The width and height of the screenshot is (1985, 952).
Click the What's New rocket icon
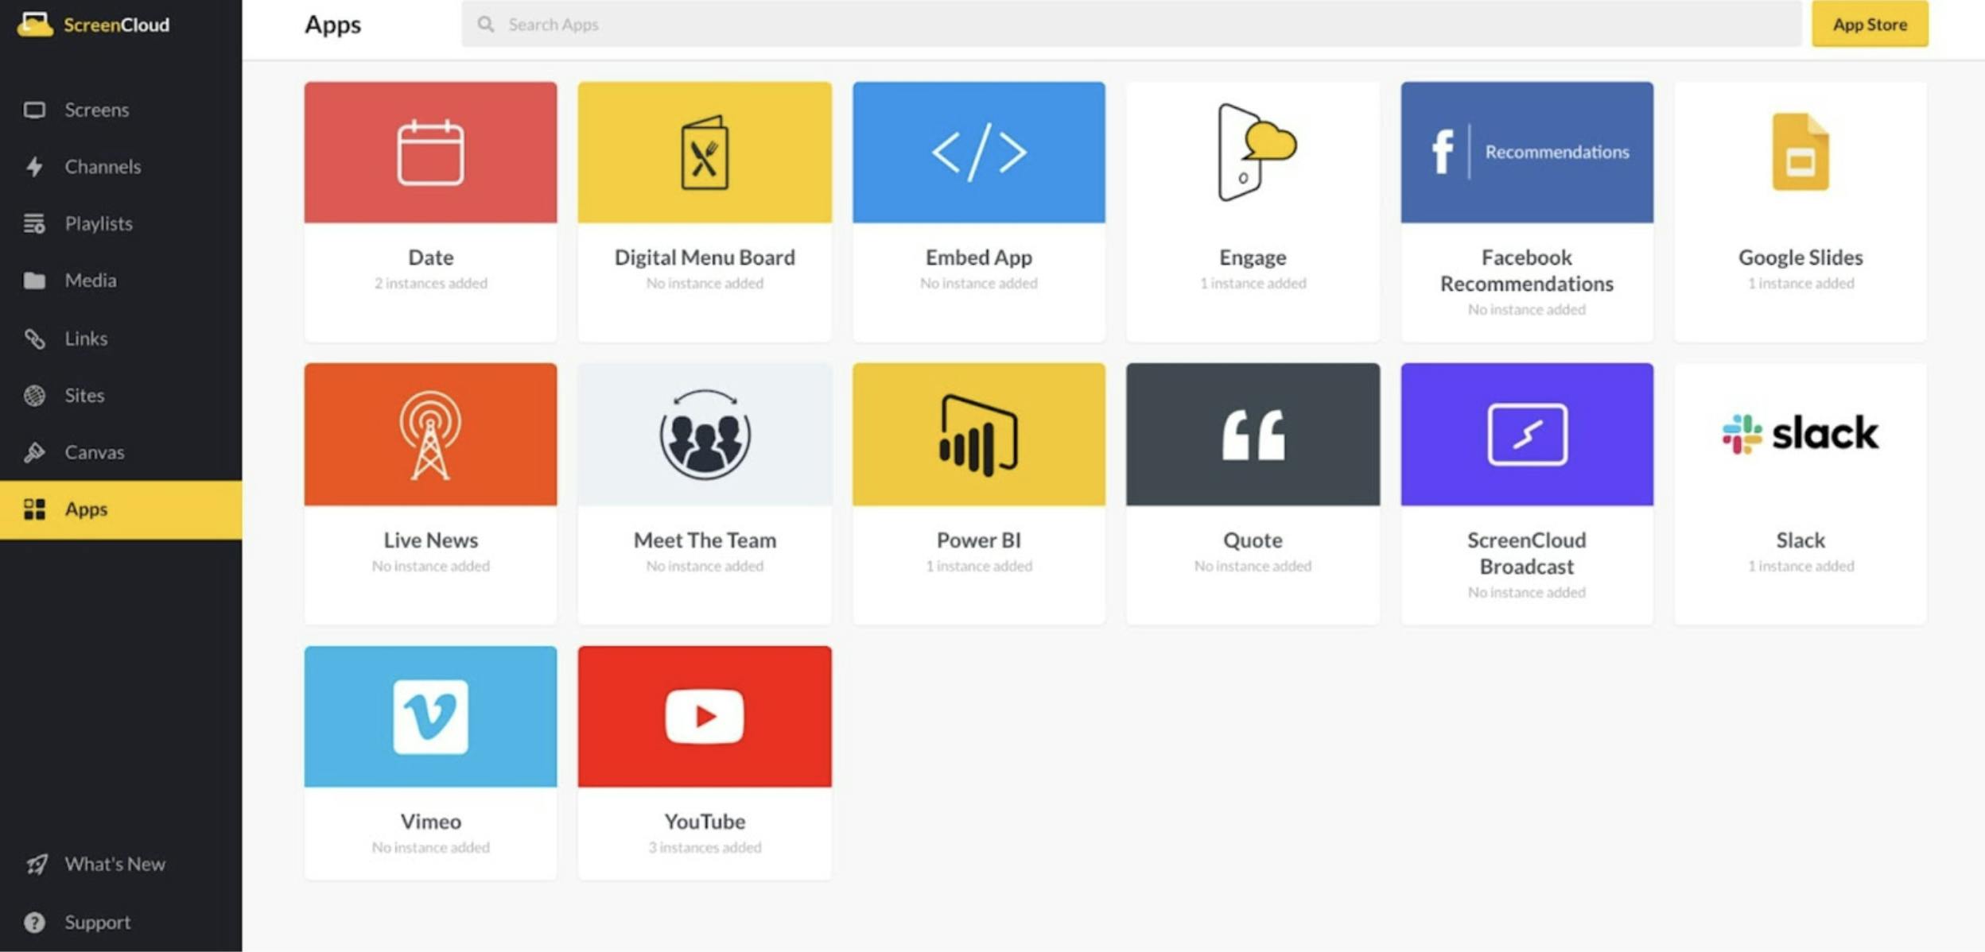tap(36, 864)
